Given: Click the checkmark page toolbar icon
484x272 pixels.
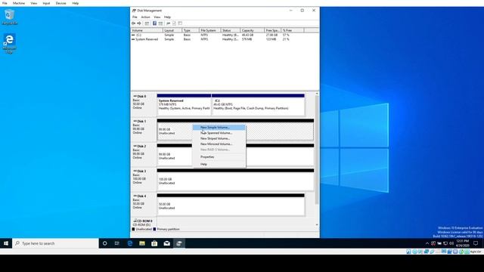Looking at the screenshot, I should [x=174, y=23].
